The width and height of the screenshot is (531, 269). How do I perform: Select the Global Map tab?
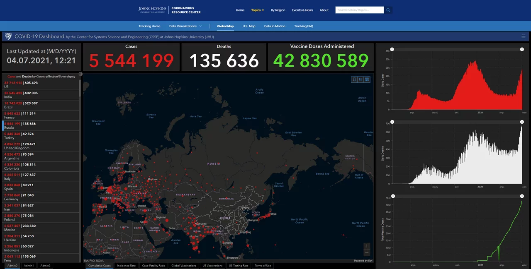(225, 26)
